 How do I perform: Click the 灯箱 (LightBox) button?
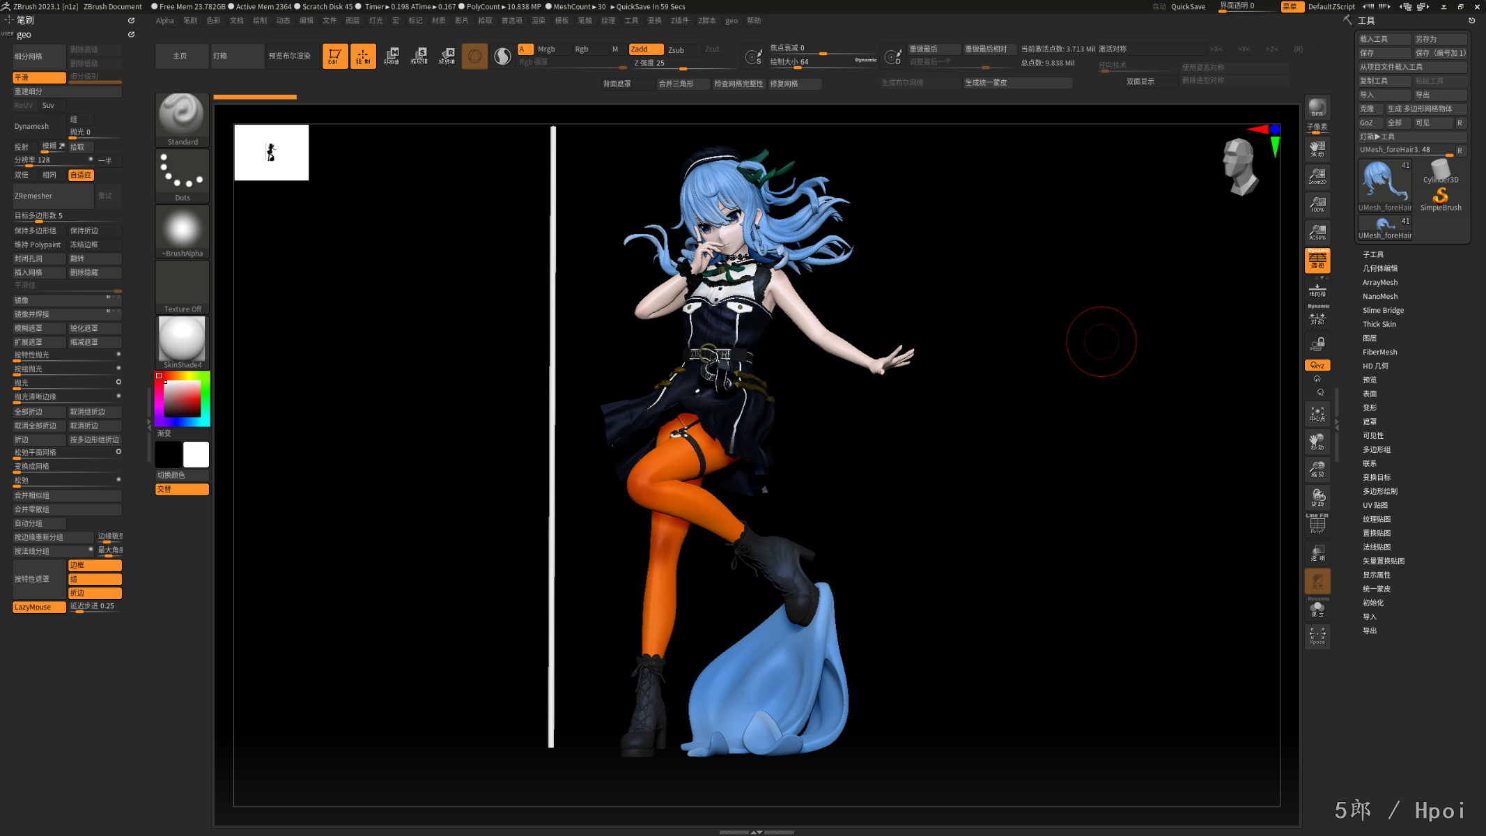tap(238, 56)
